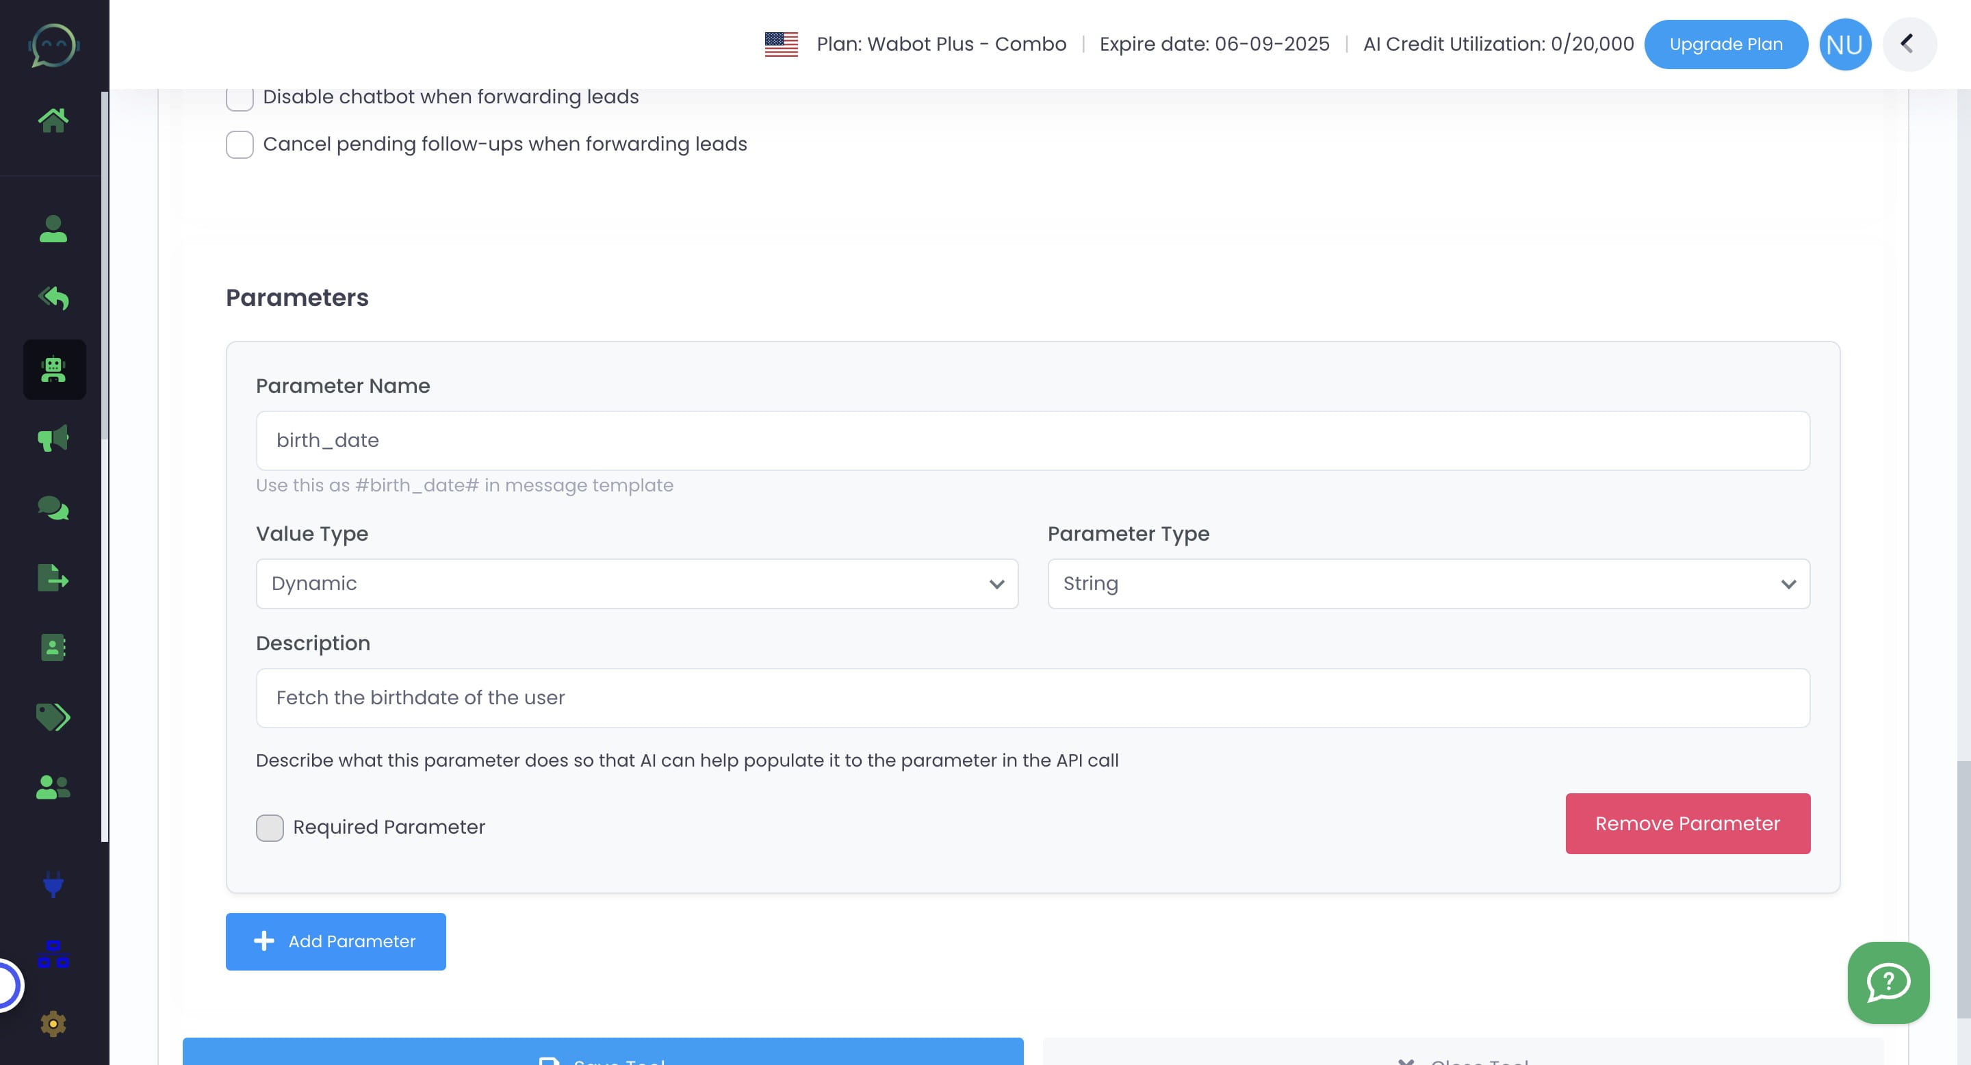Check Cancel pending follow-ups when forwarding leads
The width and height of the screenshot is (1971, 1065).
(240, 144)
